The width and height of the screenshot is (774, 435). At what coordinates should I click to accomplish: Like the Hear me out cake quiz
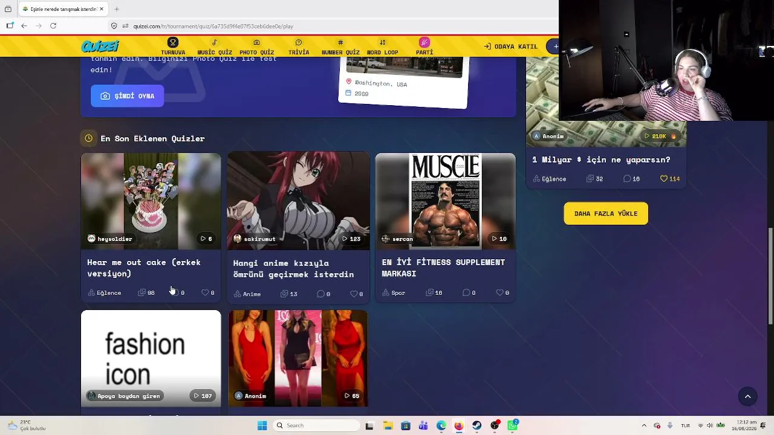coord(207,292)
